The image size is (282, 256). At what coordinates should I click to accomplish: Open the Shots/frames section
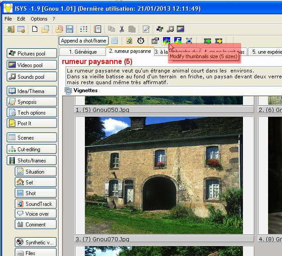pyautogui.click(x=32, y=161)
